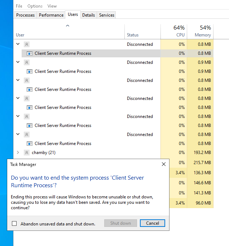Click the last Client Server Runtime Process icon

pyautogui.click(x=30, y=144)
